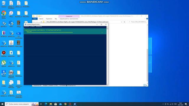Switch to Bandicam on the taskbar
The image size is (189, 106).
coord(70,104)
